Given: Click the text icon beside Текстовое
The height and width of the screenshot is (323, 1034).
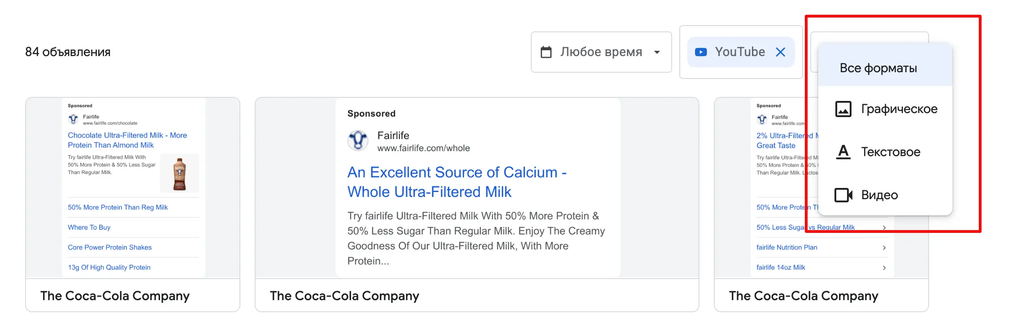Looking at the screenshot, I should (x=843, y=152).
